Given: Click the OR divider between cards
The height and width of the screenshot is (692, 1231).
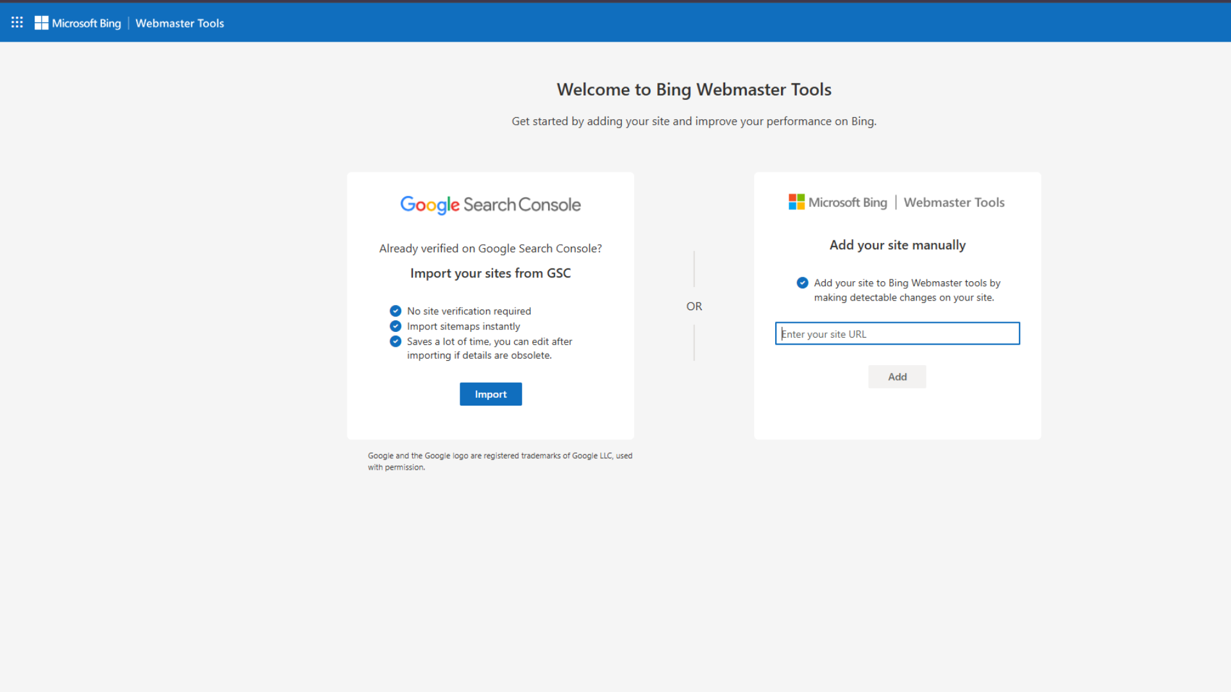Looking at the screenshot, I should pos(694,306).
